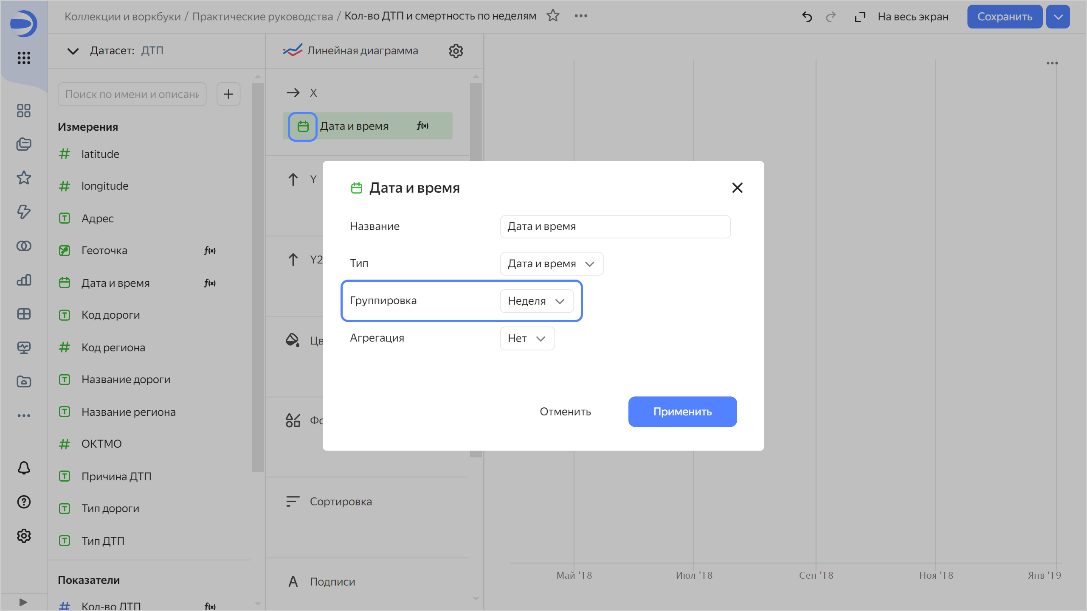Open the services grid icon in sidebar
Image resolution: width=1087 pixels, height=611 pixels.
click(x=24, y=58)
